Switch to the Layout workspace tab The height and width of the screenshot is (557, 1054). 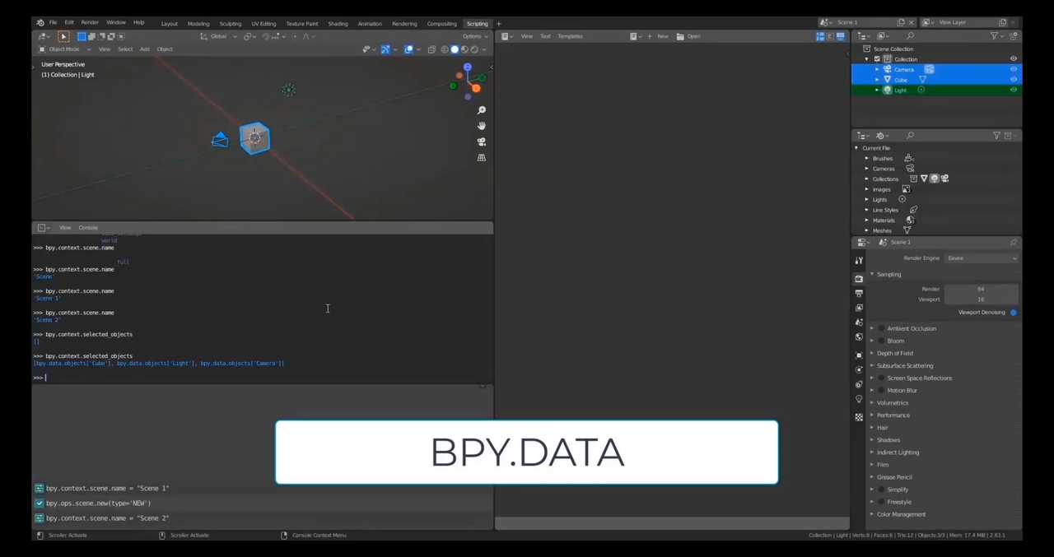coord(169,24)
